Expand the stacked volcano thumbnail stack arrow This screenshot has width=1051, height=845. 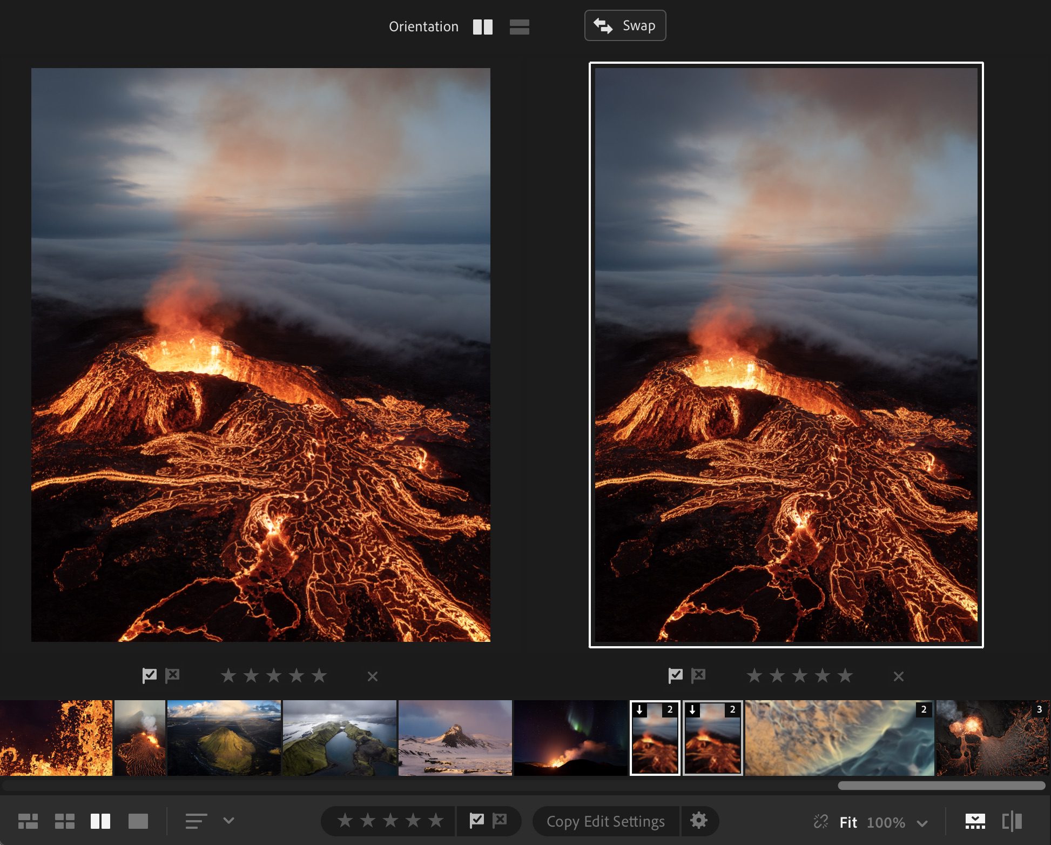(639, 710)
